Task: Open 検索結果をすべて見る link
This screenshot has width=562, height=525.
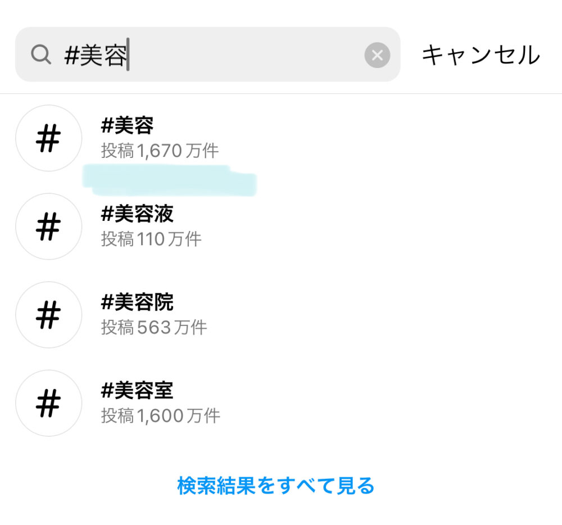Action: pos(275,485)
